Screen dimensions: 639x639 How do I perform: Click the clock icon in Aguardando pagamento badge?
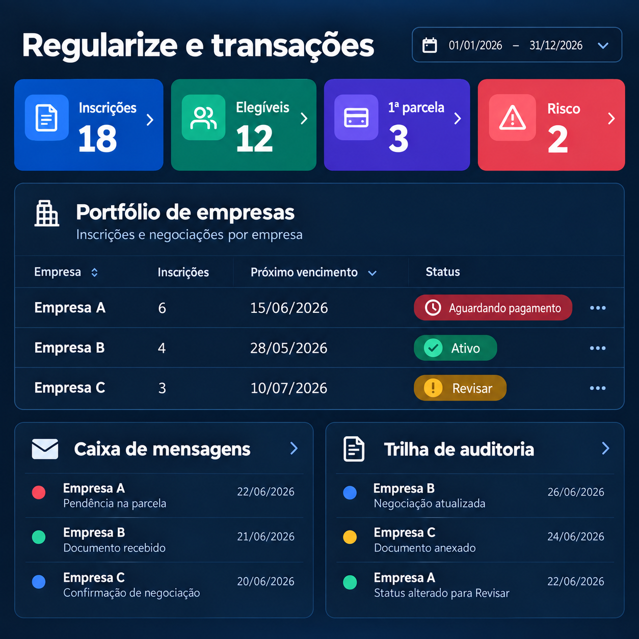pyautogui.click(x=433, y=308)
